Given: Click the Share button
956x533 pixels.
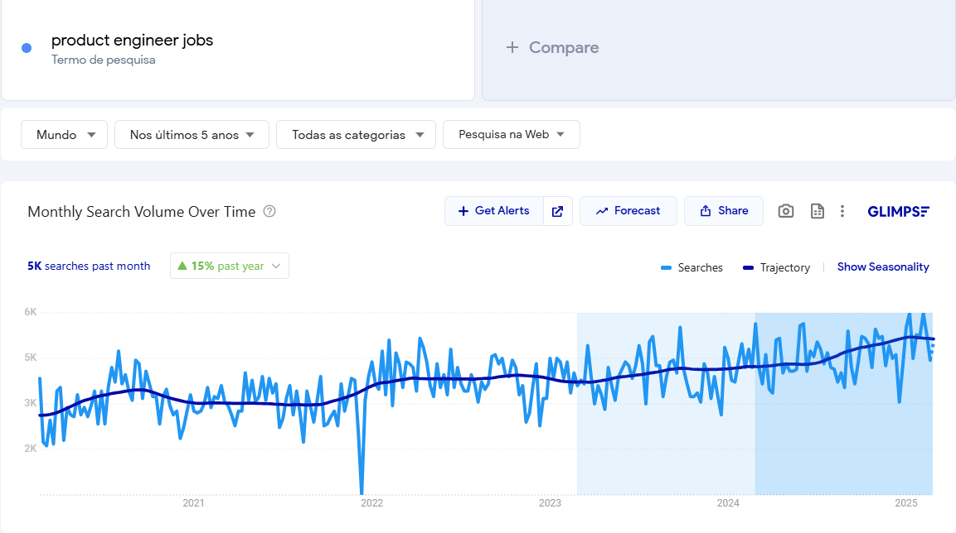Looking at the screenshot, I should click(724, 211).
